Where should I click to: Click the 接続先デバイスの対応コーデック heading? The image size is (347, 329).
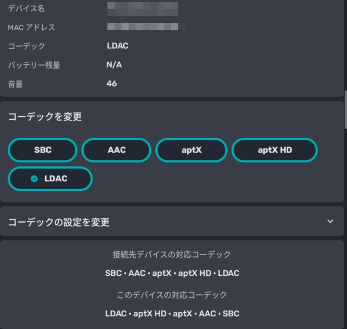click(172, 254)
